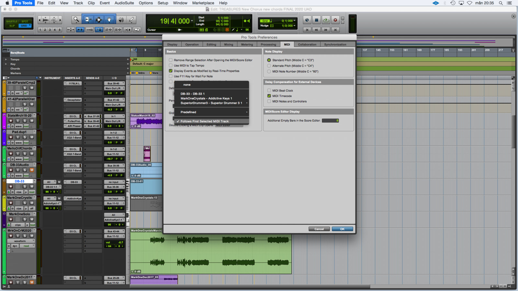Click Additional Empty Bars value field

click(330, 121)
